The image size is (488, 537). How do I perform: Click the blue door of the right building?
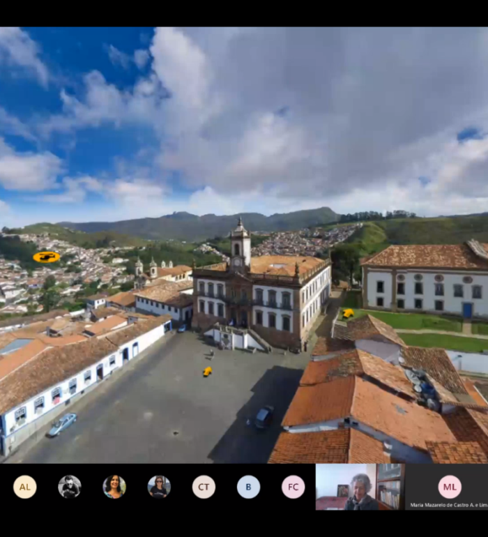[466, 310]
